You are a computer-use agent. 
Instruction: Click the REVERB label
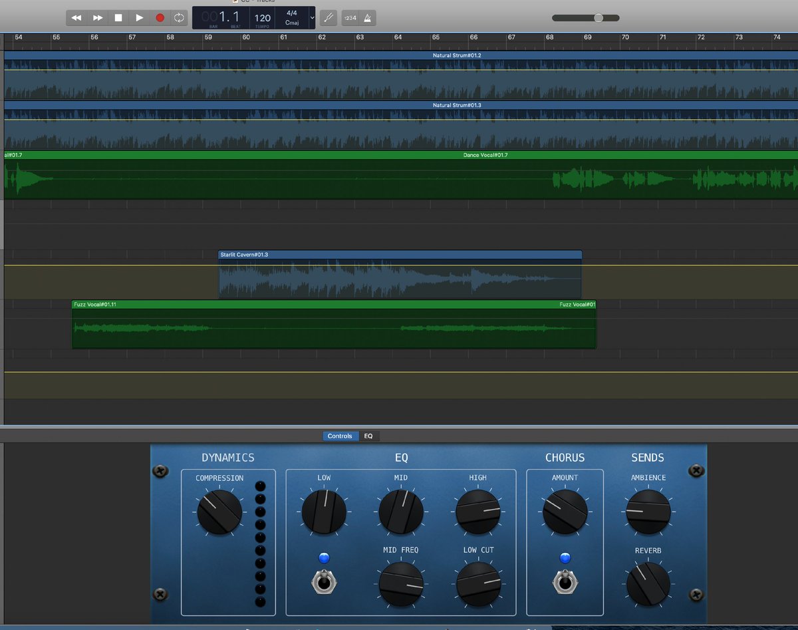648,550
